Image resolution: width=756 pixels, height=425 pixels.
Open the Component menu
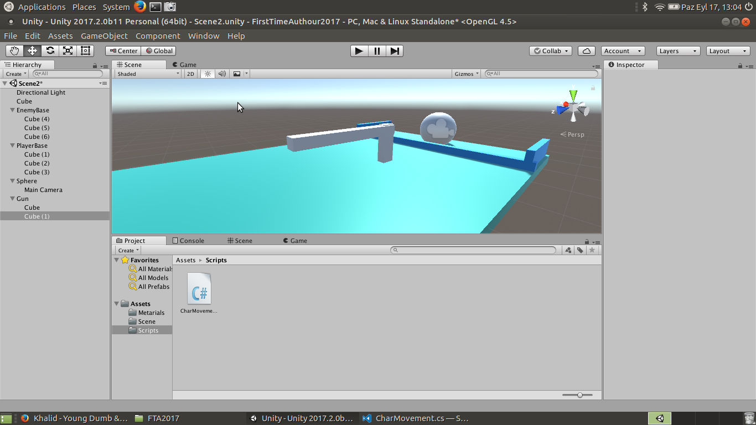coord(158,36)
